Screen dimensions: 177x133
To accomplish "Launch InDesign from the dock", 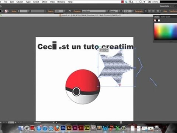I will point(75,128).
